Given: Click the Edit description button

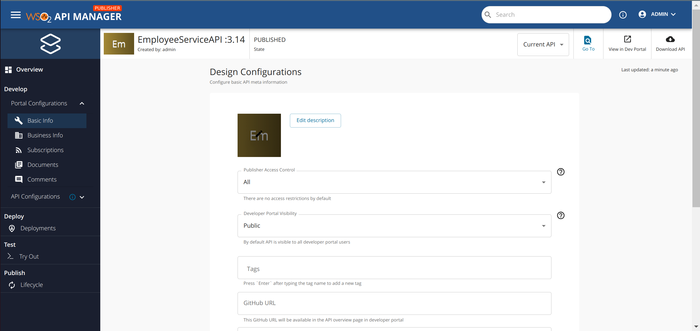Looking at the screenshot, I should point(315,120).
